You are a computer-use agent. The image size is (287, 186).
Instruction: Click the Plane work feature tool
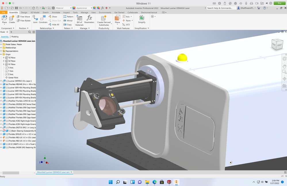pyautogui.click(x=117, y=19)
